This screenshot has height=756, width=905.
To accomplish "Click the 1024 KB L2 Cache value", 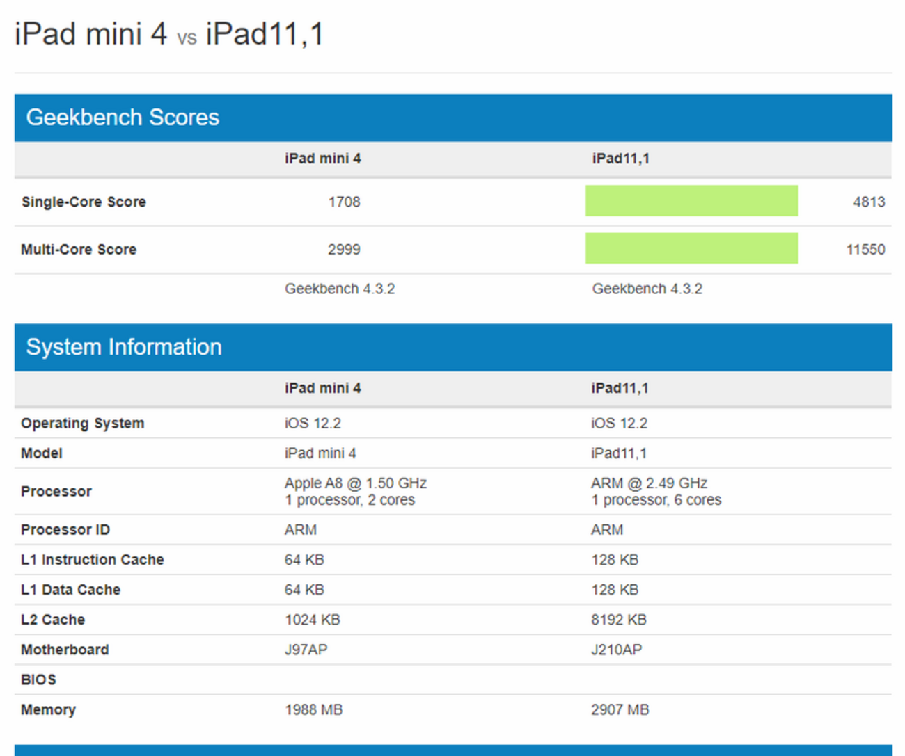I will tap(312, 620).
